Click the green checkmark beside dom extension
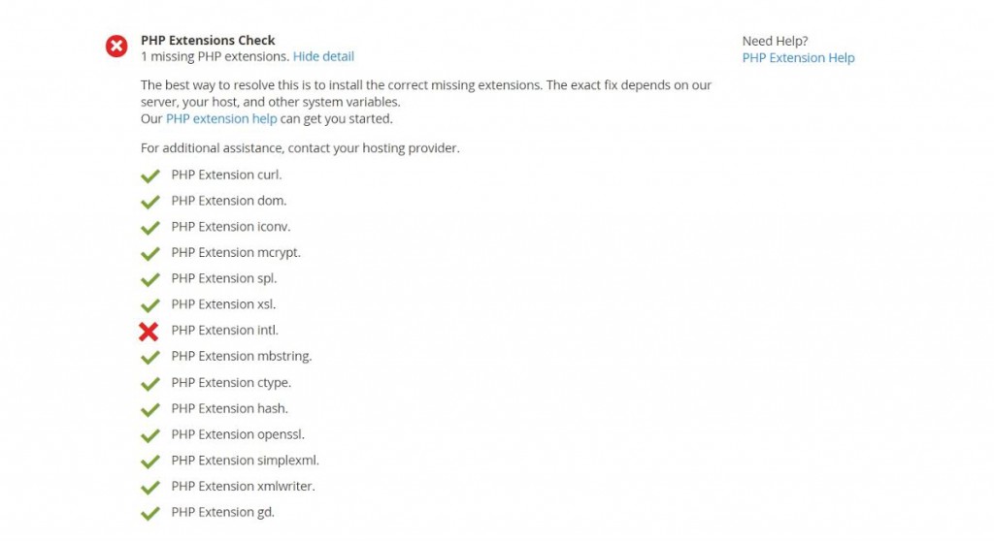This screenshot has height=541, width=994. (x=150, y=202)
